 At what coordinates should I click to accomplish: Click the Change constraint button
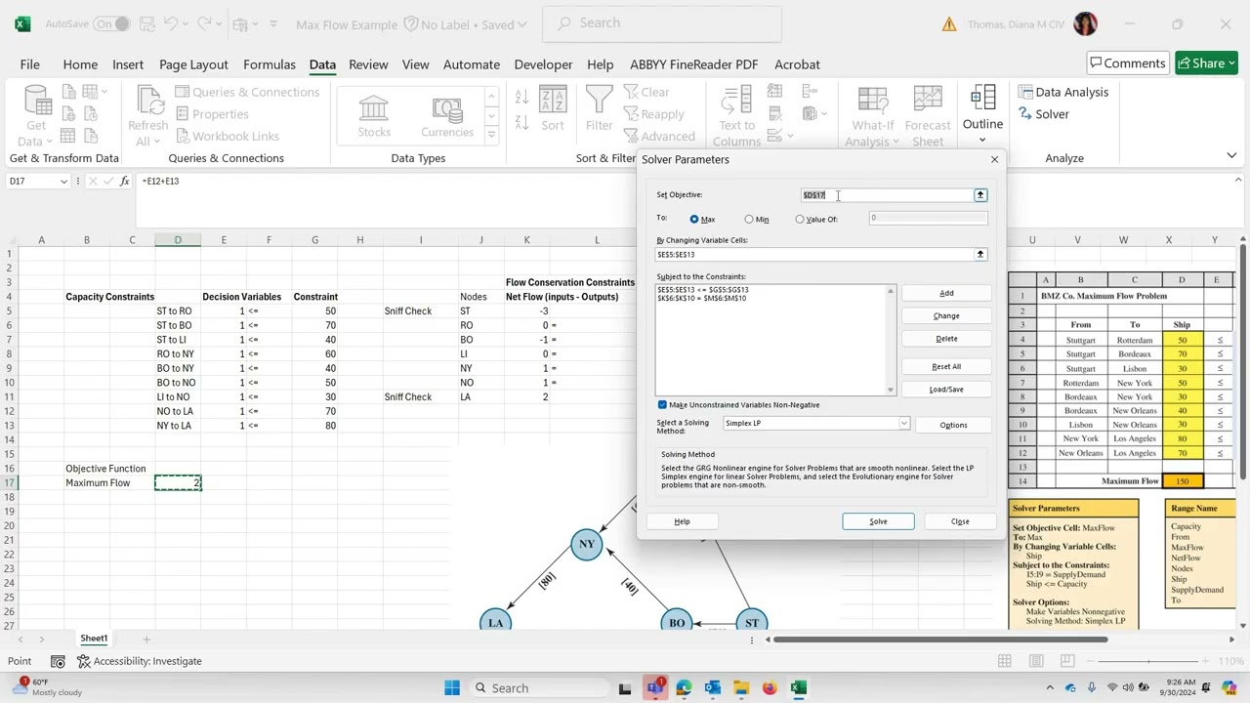pos(946,316)
